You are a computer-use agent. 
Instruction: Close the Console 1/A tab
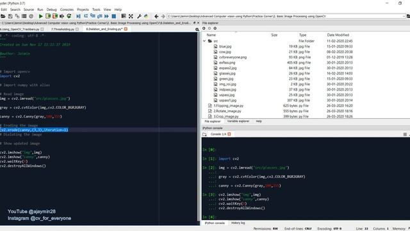229,134
